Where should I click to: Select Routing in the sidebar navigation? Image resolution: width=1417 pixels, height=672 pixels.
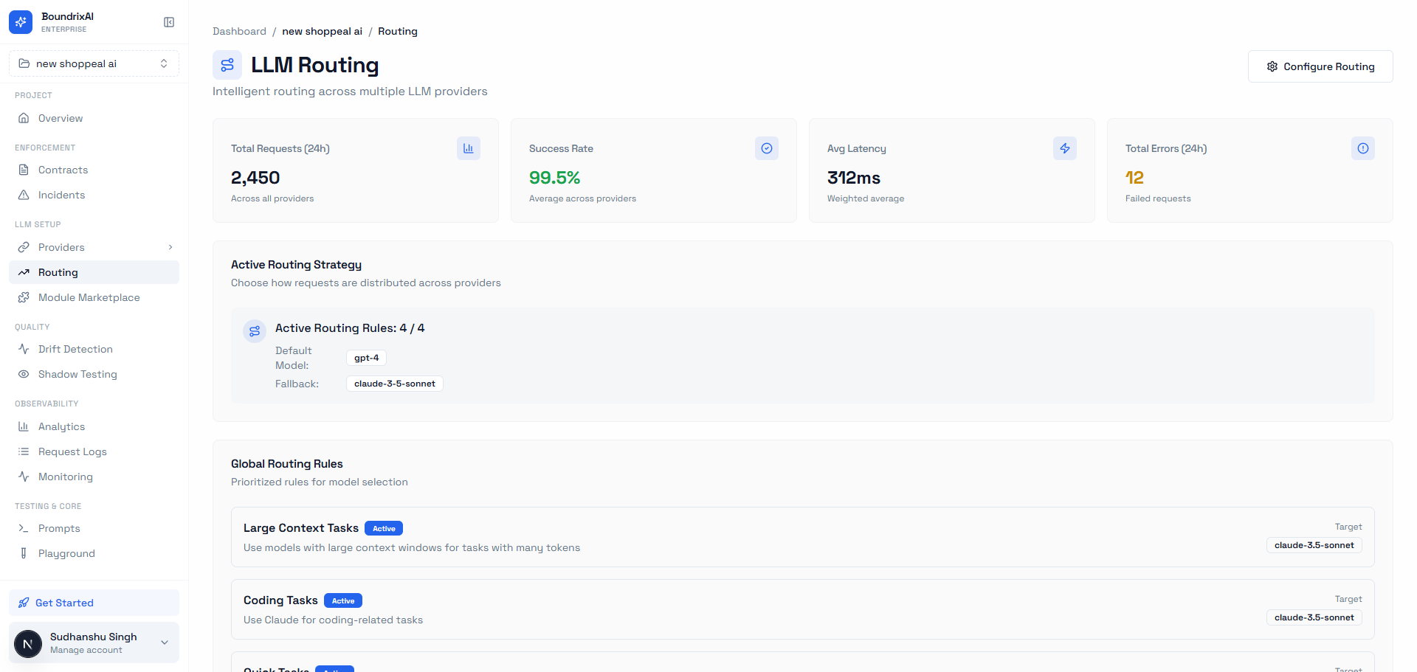(x=58, y=272)
